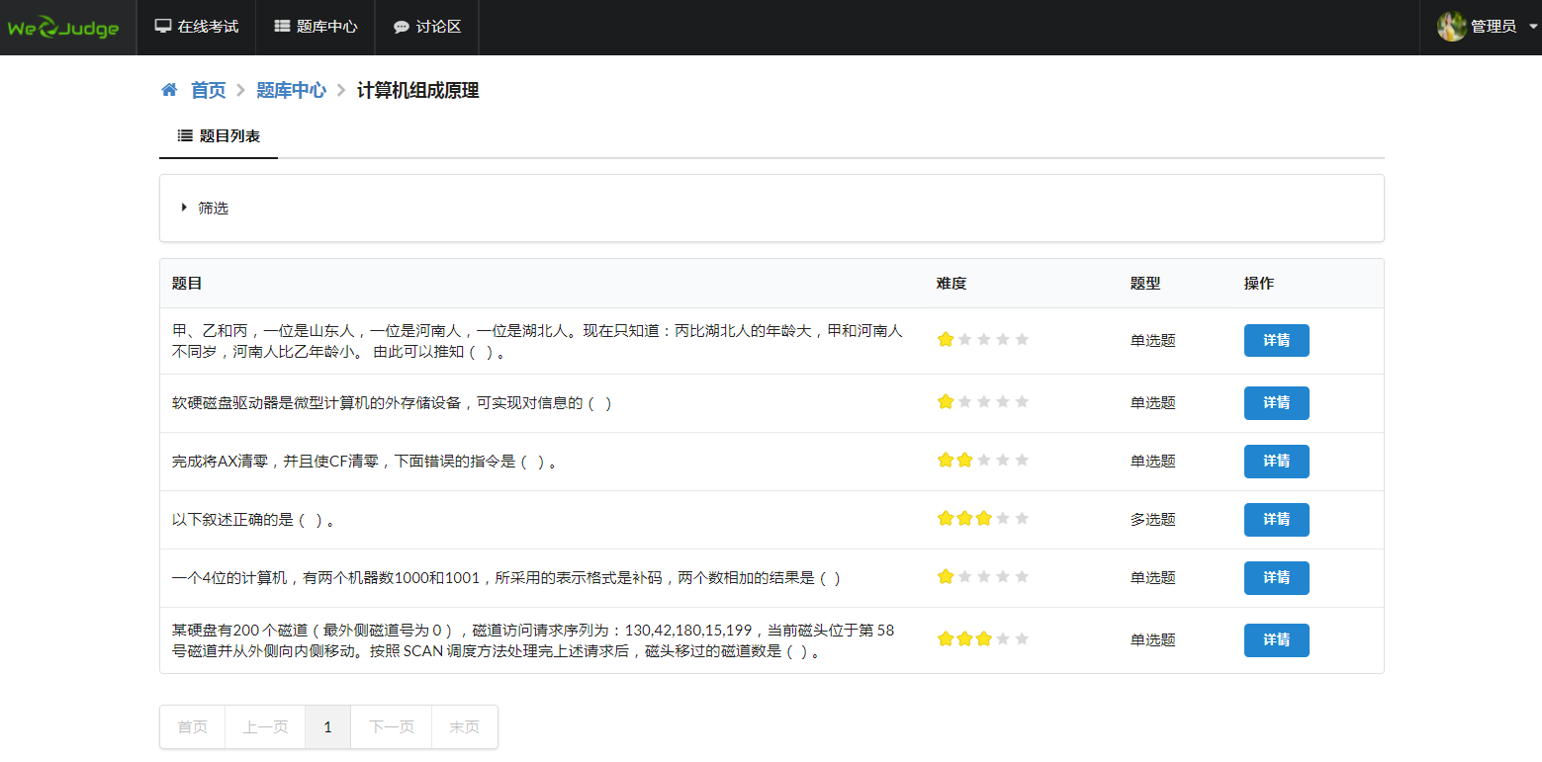
Task: Follow the 题库中心 breadcrumb link
Action: [291, 90]
